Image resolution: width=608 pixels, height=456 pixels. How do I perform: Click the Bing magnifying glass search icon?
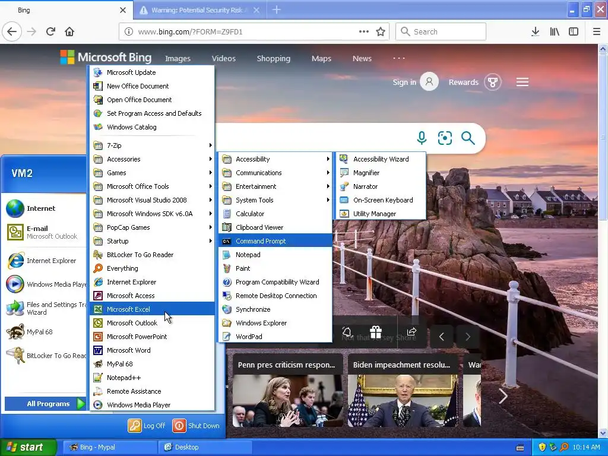(468, 138)
